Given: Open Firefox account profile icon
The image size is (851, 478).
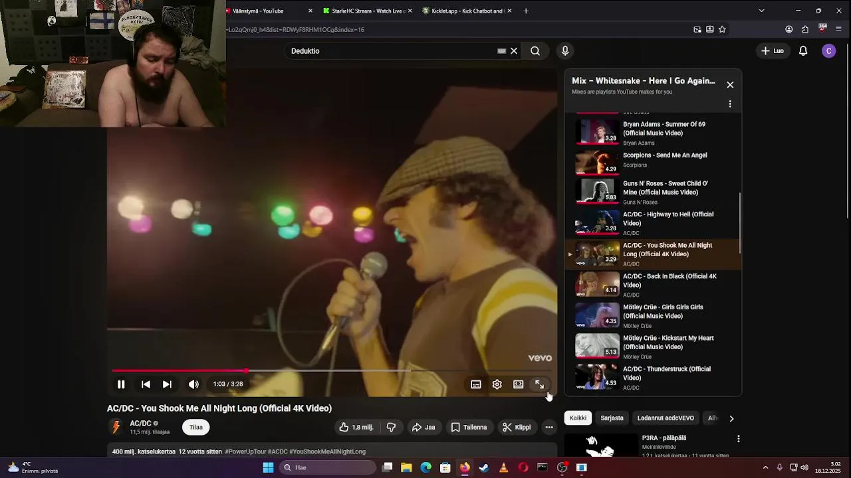Looking at the screenshot, I should pos(789,29).
